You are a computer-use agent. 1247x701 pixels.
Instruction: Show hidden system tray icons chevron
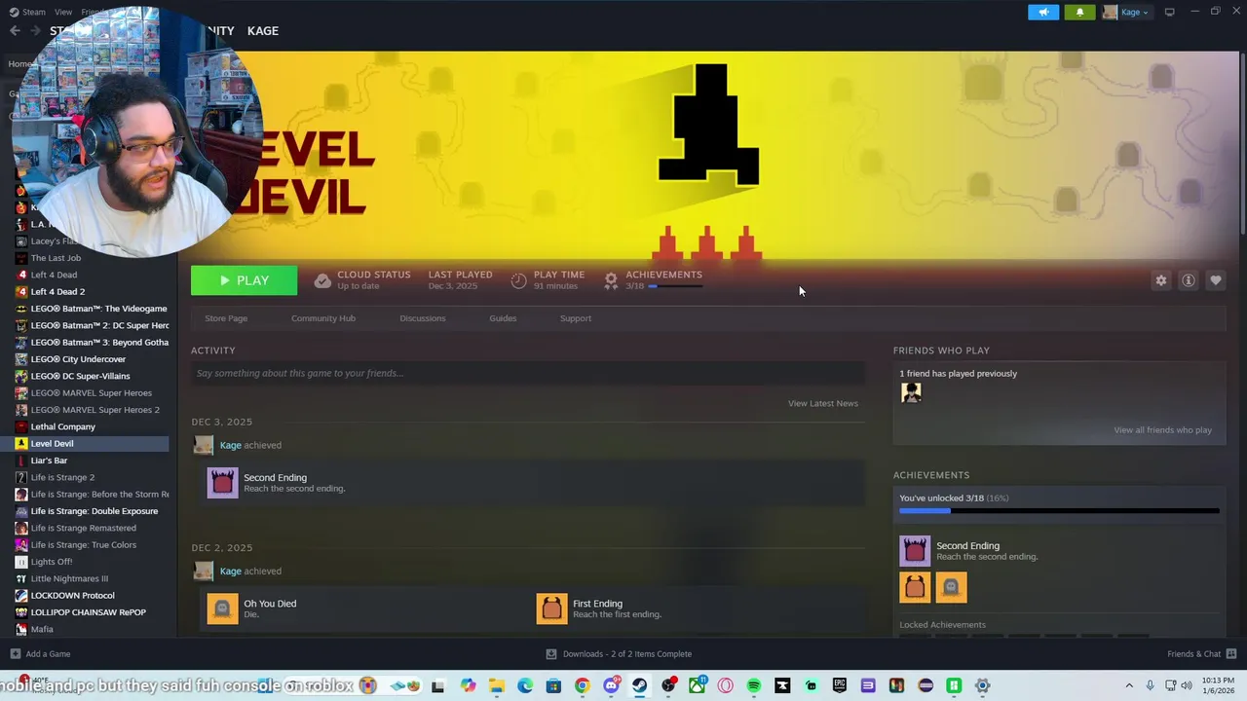click(1129, 685)
